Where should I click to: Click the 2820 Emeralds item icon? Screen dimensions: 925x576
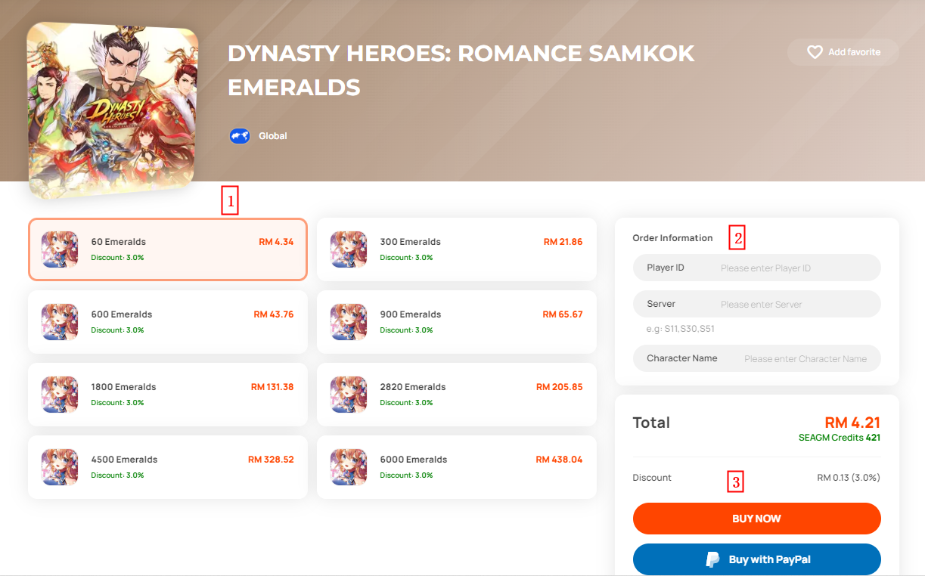click(349, 395)
